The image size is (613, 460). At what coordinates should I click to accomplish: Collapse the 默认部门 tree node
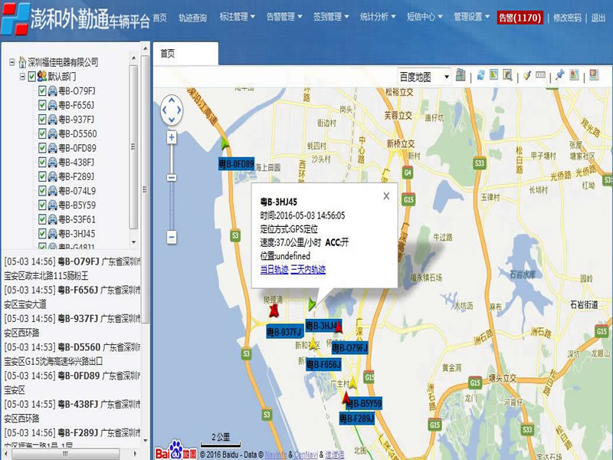pyautogui.click(x=22, y=76)
